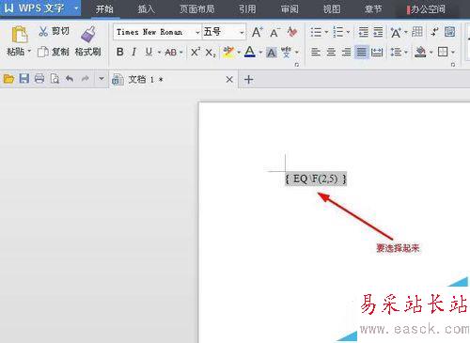This screenshot has width=470, height=343.
Task: Expand the font size dropdown
Action: [242, 32]
